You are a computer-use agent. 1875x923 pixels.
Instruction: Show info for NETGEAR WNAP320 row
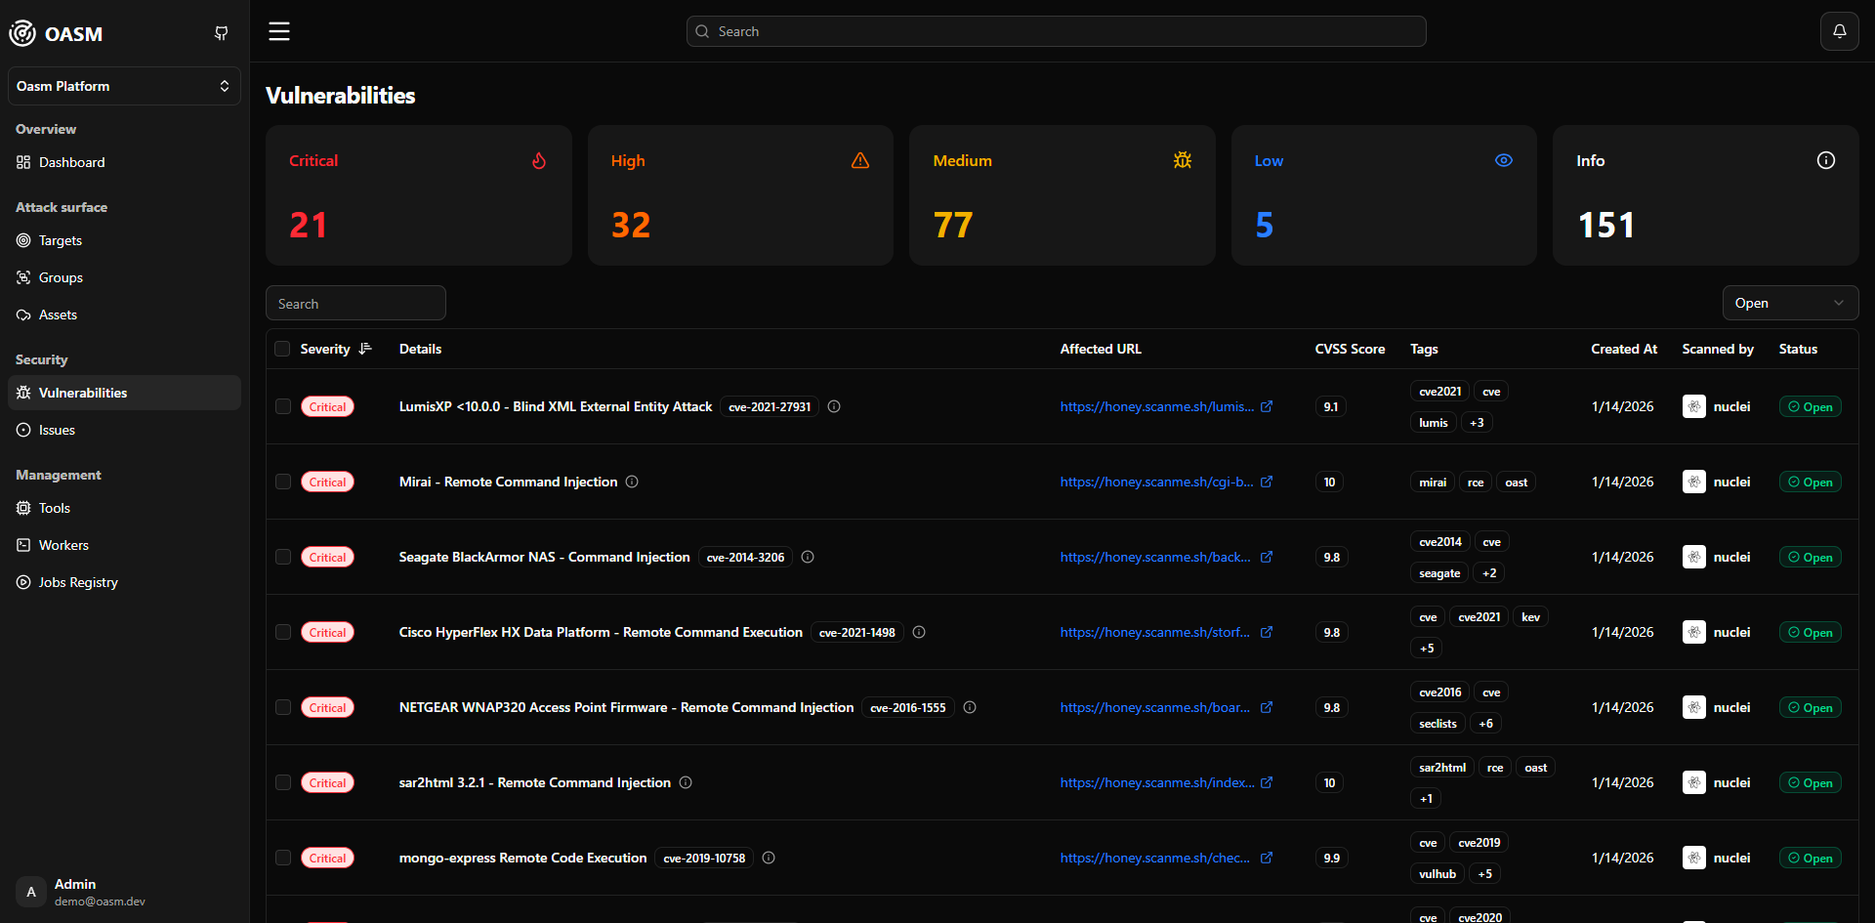pos(970,707)
